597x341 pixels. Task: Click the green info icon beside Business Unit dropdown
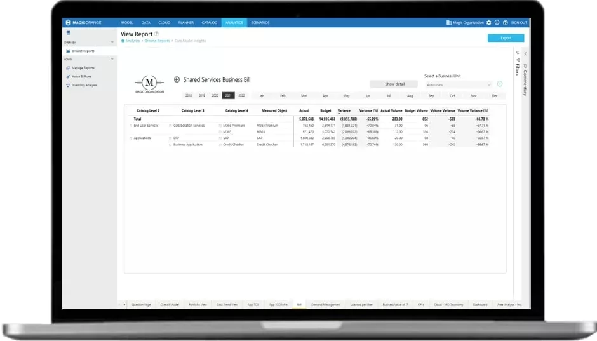click(x=500, y=84)
